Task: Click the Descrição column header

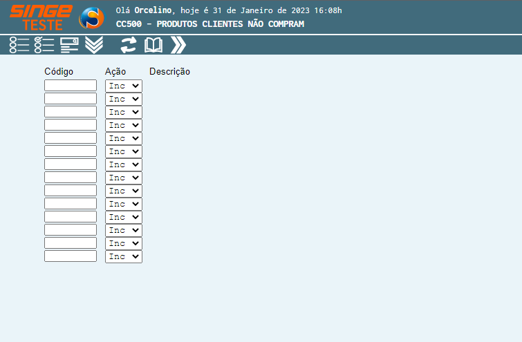Action: tap(169, 72)
